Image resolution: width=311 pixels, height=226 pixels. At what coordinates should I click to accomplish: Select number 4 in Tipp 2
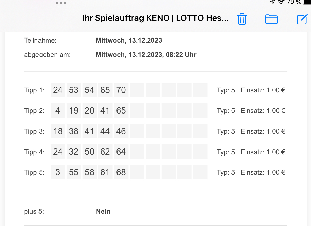58,110
